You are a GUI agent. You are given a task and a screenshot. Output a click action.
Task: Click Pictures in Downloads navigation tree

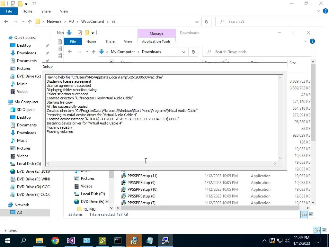coord(87,178)
